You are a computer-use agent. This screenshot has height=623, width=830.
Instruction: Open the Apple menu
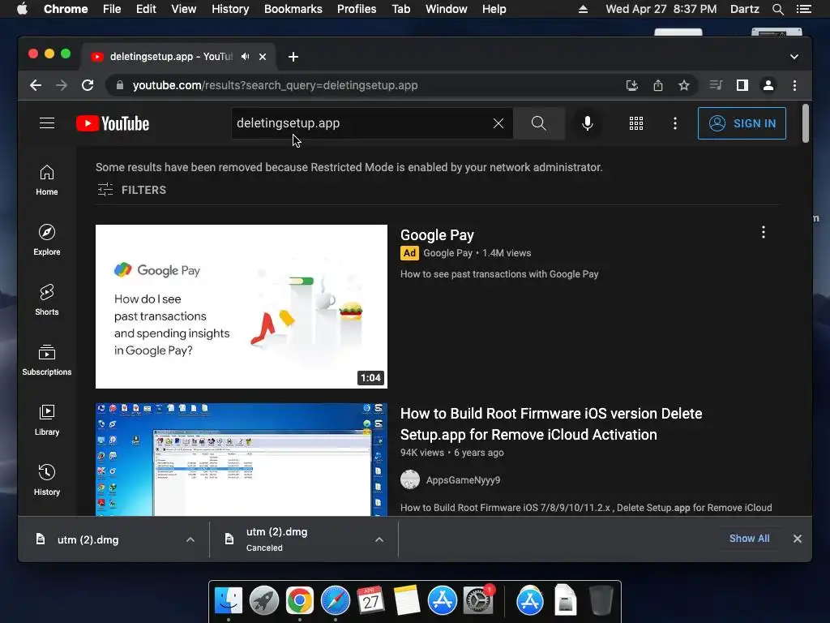point(22,9)
